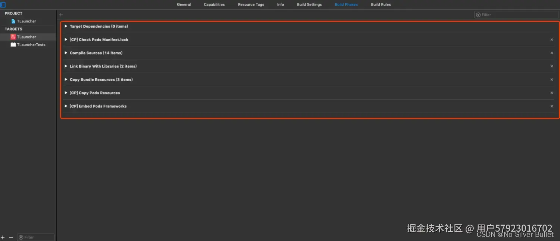
Task: Open the Resource Tags tab
Action: 251,4
